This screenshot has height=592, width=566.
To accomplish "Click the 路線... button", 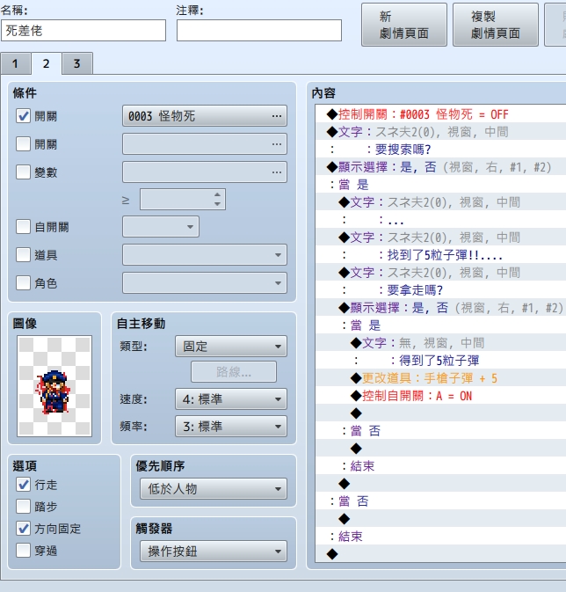I will (234, 372).
